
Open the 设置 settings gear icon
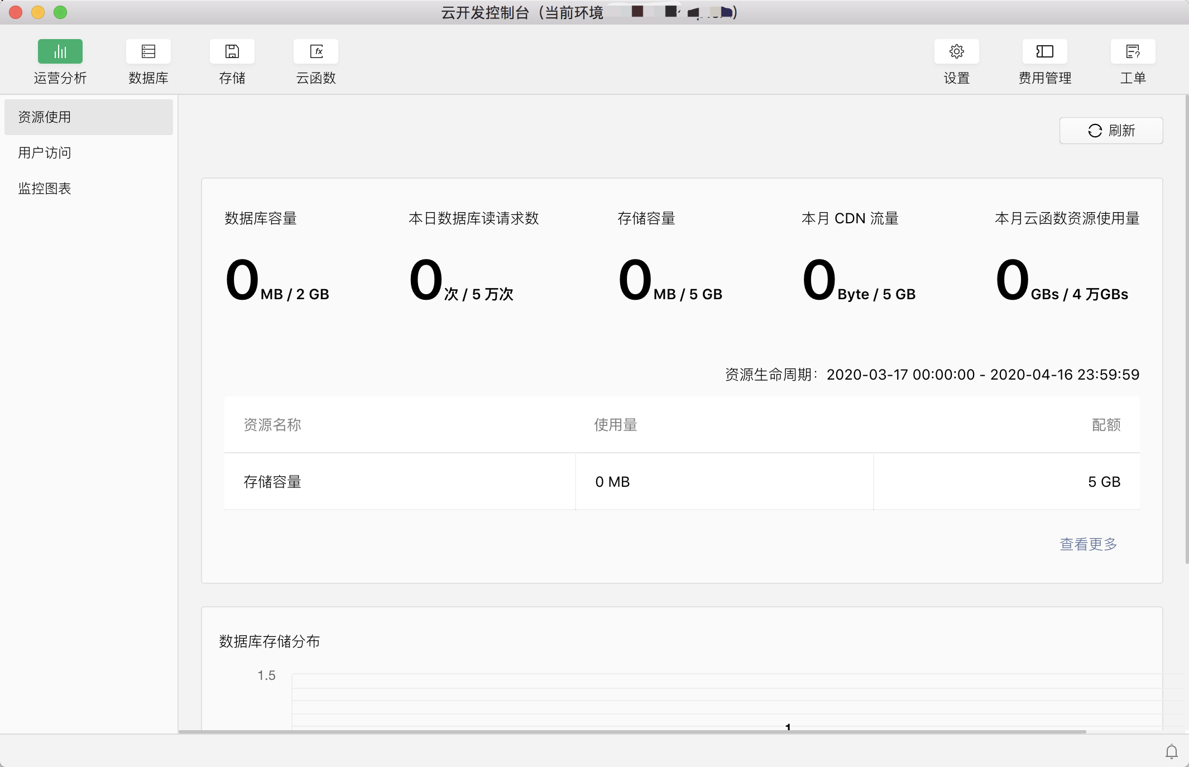(x=956, y=52)
